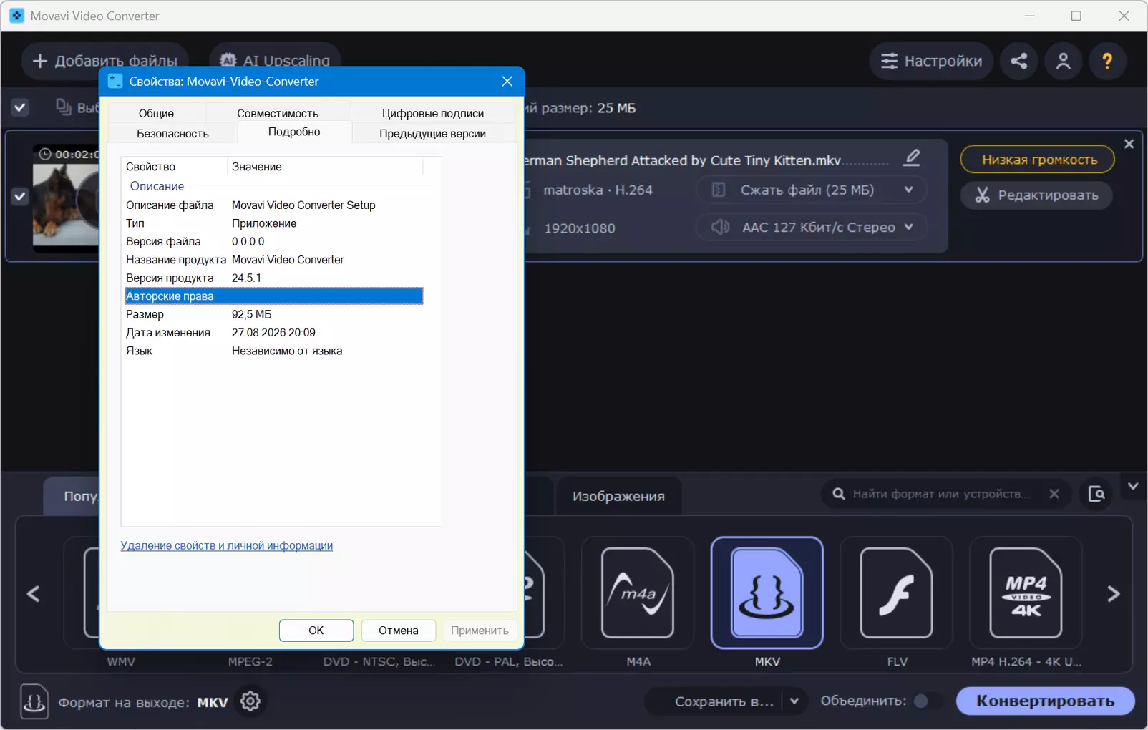This screenshot has width=1148, height=730.
Task: Switch to the Совместимость tab
Action: 278,113
